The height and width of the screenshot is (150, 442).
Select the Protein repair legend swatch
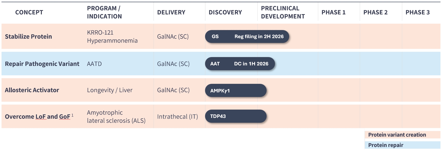(x=402, y=145)
